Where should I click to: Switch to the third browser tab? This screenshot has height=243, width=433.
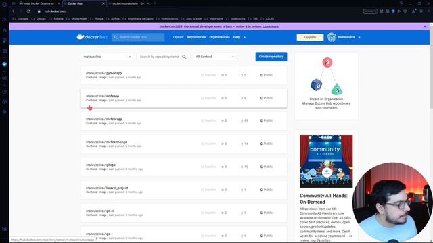(x=129, y=3)
